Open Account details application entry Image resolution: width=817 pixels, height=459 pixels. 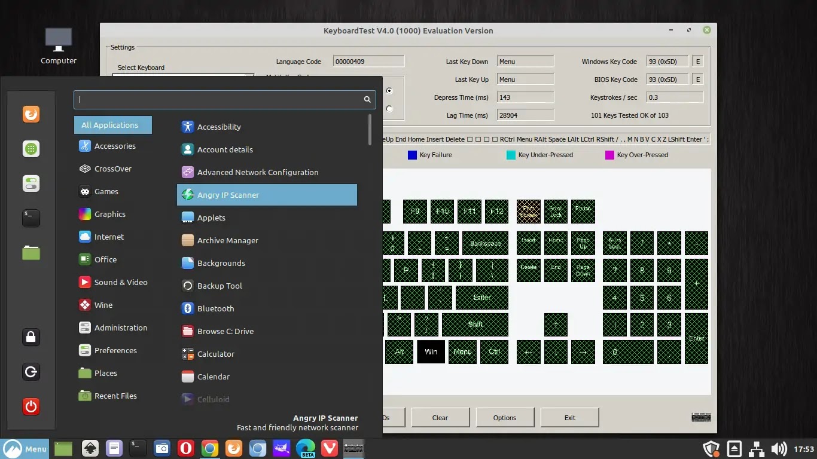(x=267, y=149)
